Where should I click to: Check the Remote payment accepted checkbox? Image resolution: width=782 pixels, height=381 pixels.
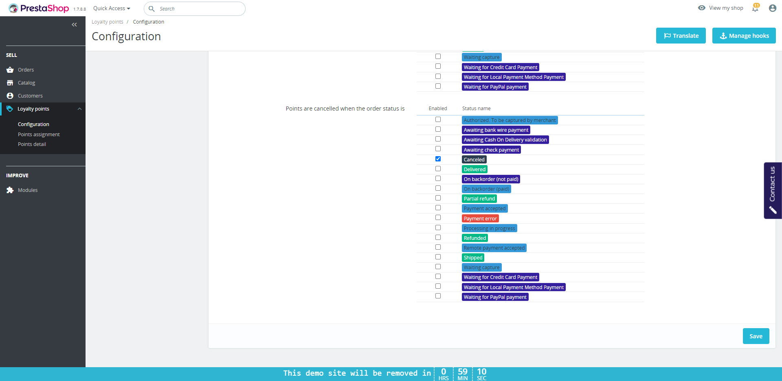tap(438, 247)
